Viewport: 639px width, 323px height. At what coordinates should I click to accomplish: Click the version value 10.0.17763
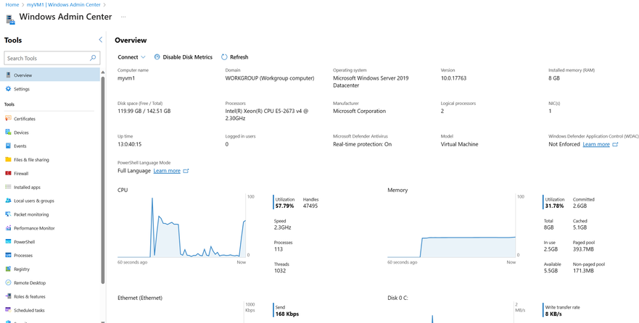453,78
